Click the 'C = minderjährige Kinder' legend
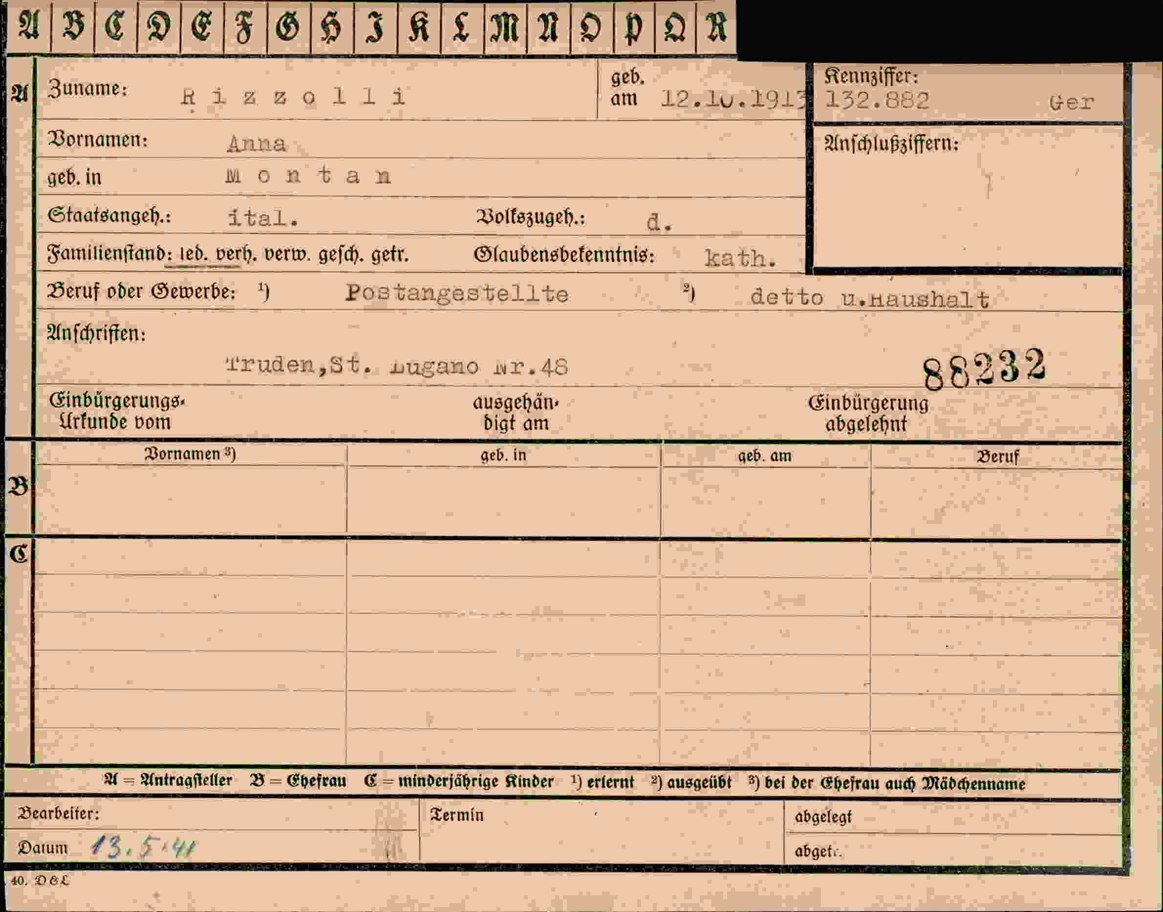This screenshot has width=1163, height=912. [x=459, y=782]
